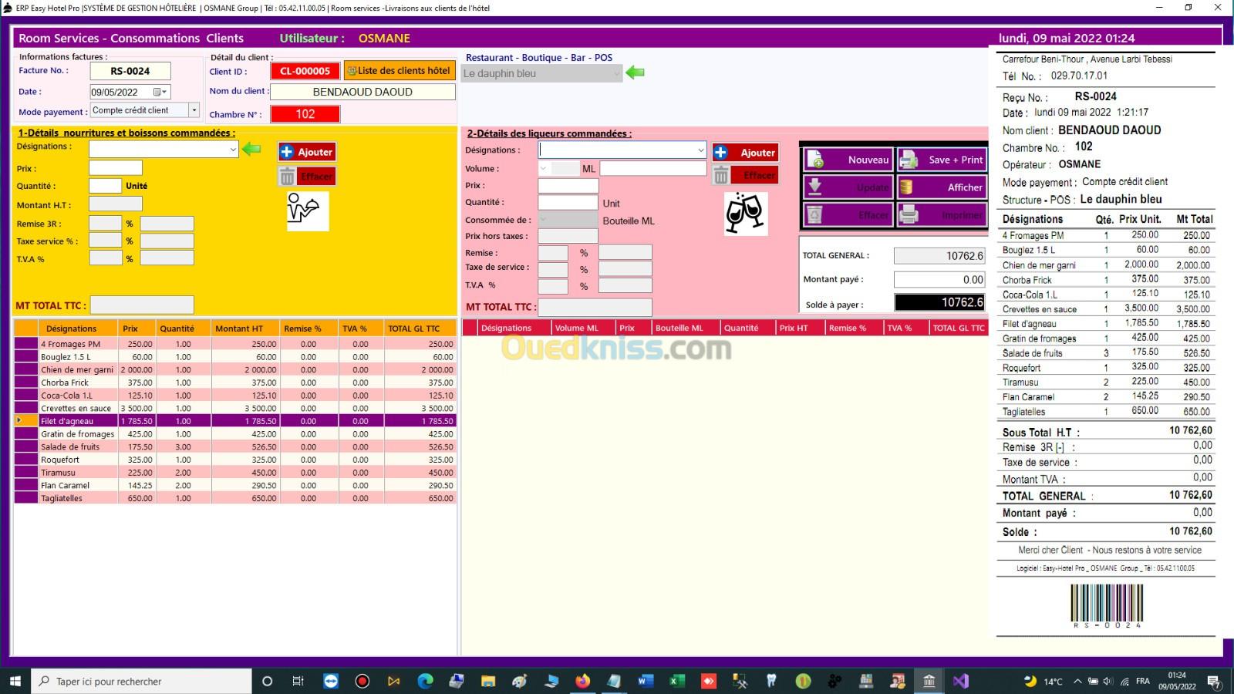The image size is (1234, 694).
Task: Open the Visual Studio taskbar icon
Action: tap(960, 681)
